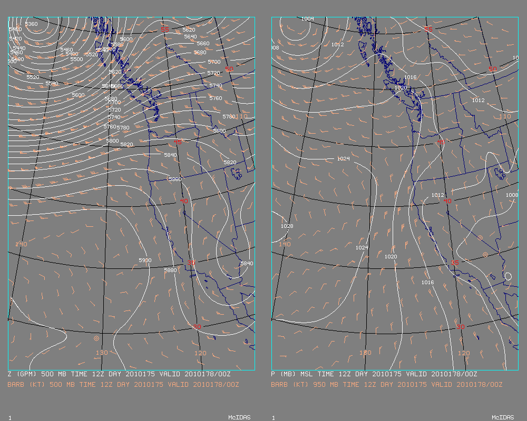The height and width of the screenshot is (421, 527).
Task: Click the red 55 latitude label in the MSL panel
Action: click(428, 29)
